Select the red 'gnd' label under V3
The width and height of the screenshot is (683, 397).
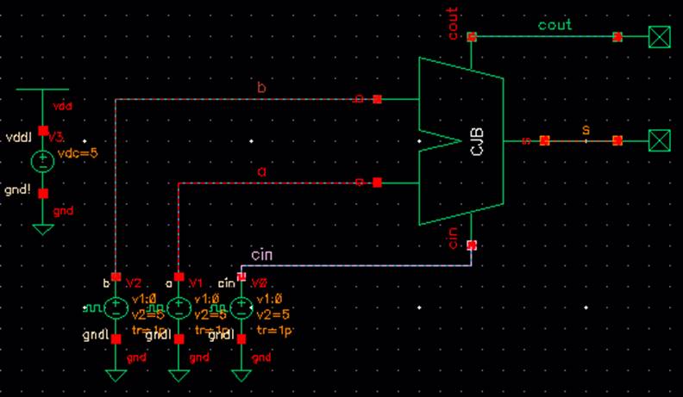pyautogui.click(x=63, y=211)
